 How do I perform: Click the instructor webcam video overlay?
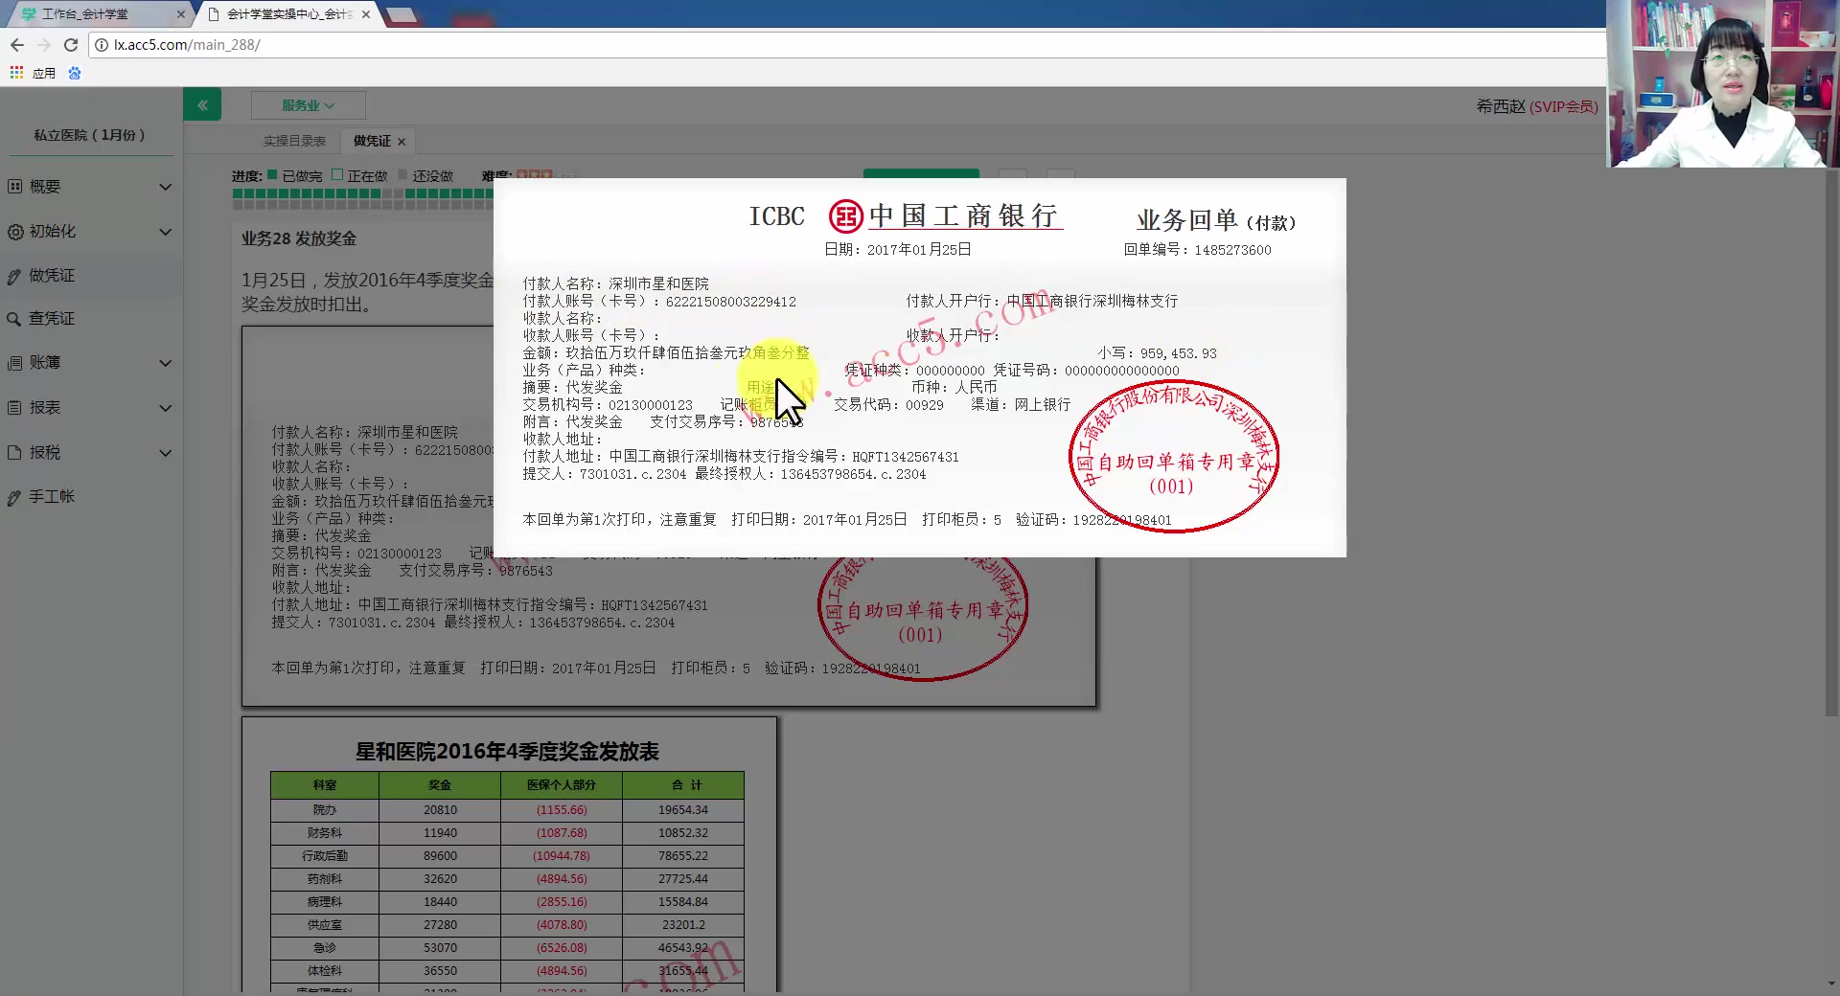[x=1722, y=83]
